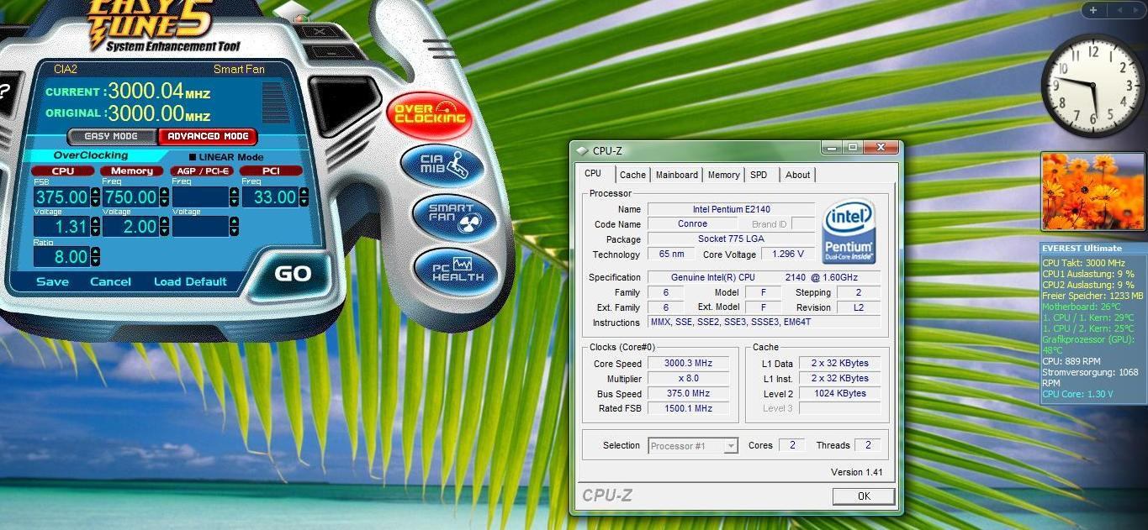This screenshot has width=1148, height=530.
Task: Click the GO button
Action: coord(293,273)
